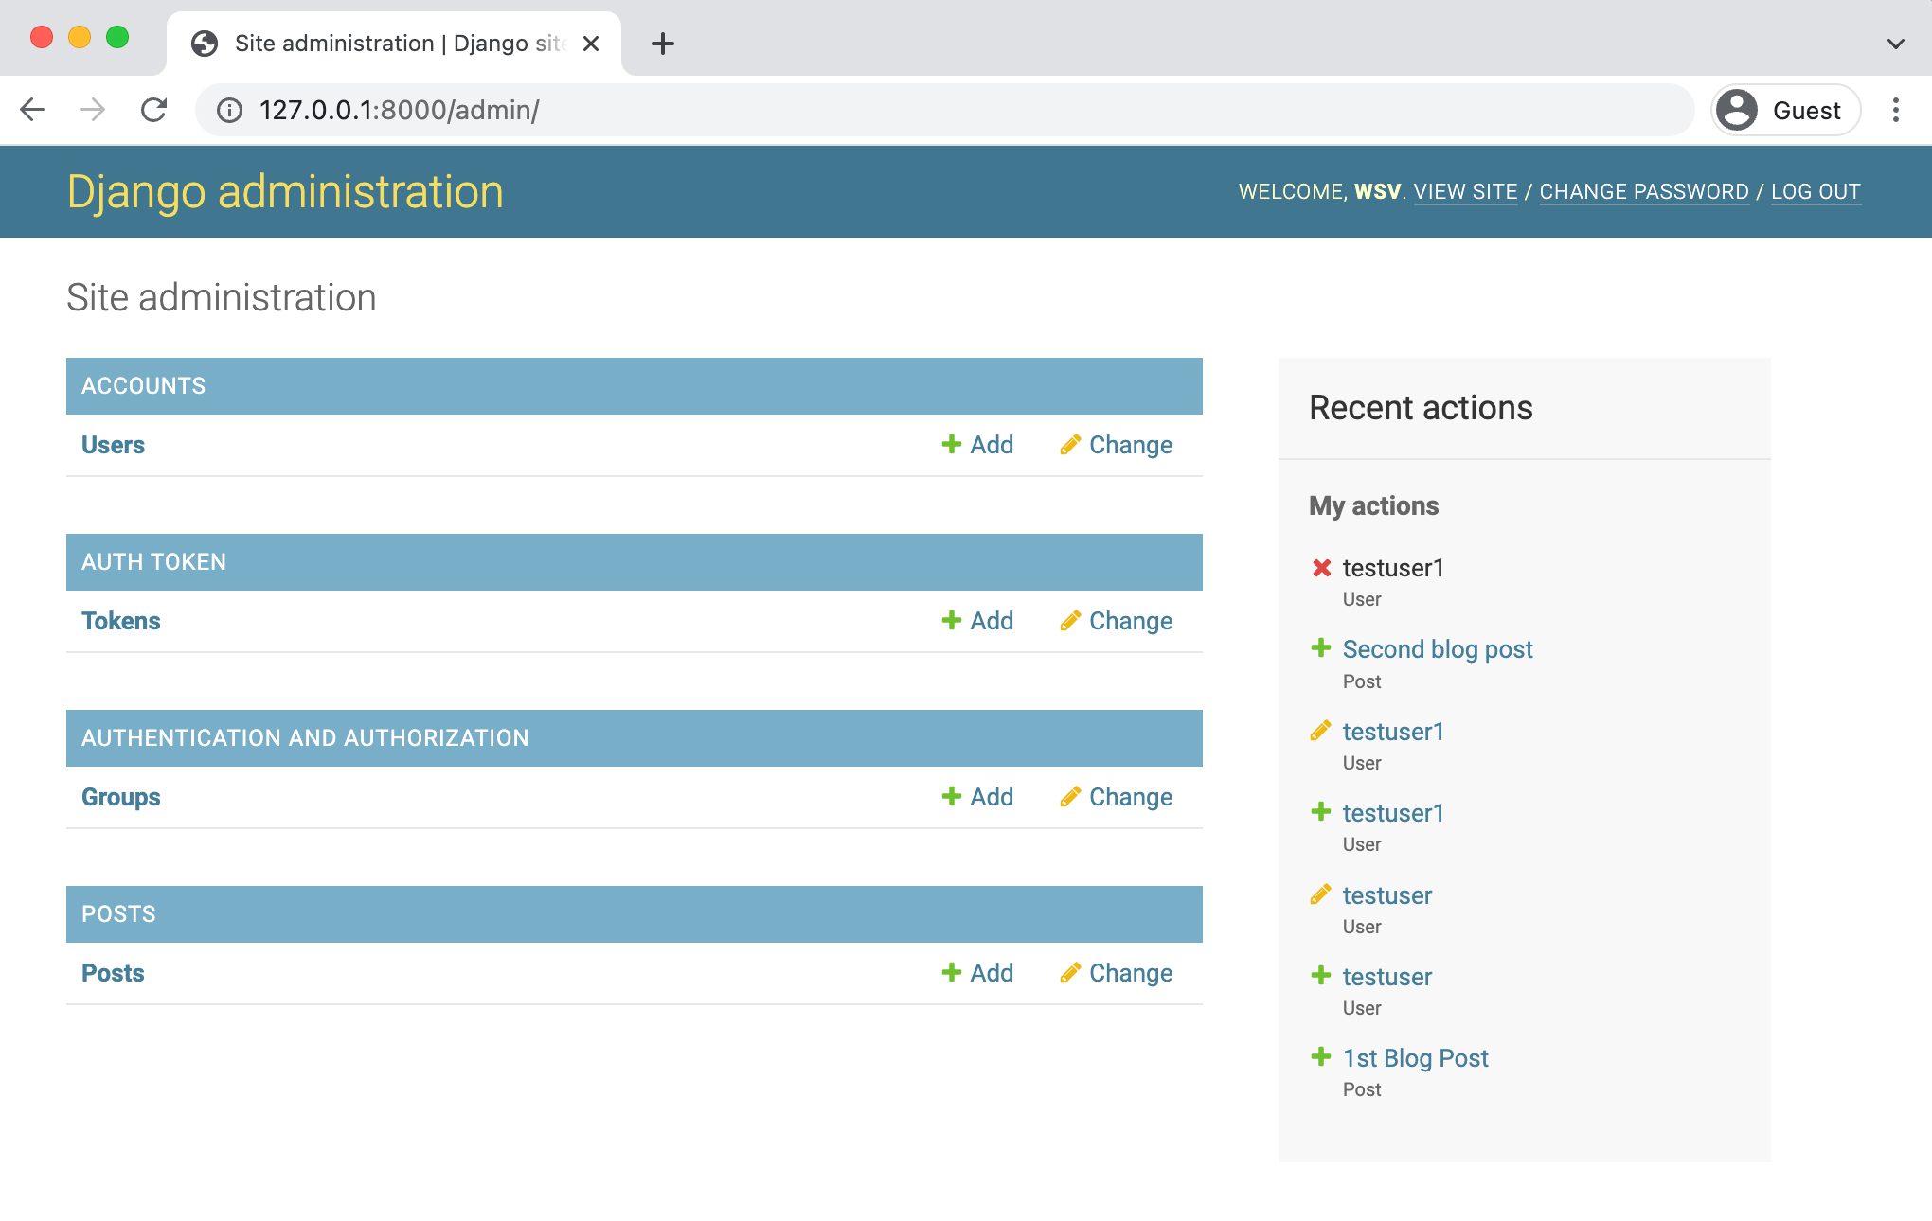Click the Django administration title
This screenshot has width=1932, height=1221.
point(285,192)
